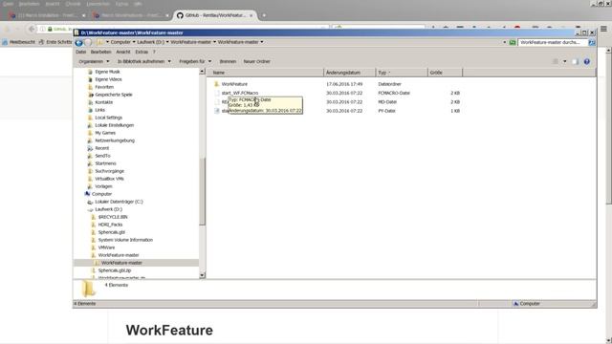Open the ? help menu
612x344 pixels.
click(154, 52)
